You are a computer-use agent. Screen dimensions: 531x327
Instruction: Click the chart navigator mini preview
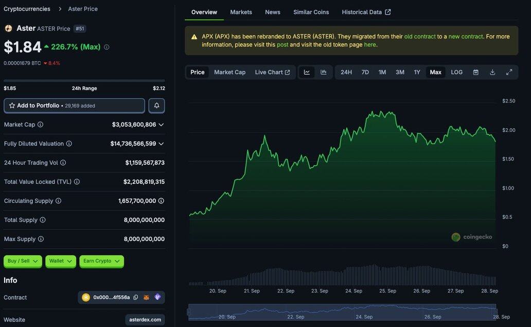(x=342, y=312)
